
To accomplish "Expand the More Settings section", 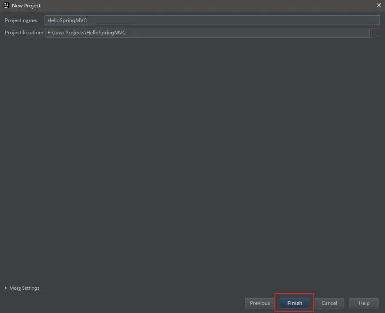I will [x=22, y=288].
